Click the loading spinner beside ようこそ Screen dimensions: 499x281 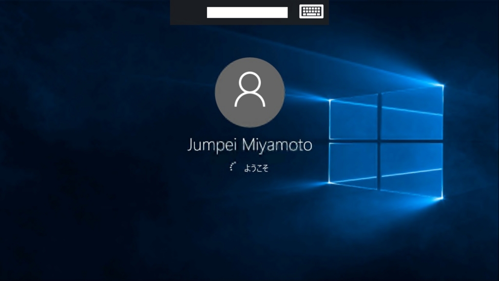click(x=233, y=167)
